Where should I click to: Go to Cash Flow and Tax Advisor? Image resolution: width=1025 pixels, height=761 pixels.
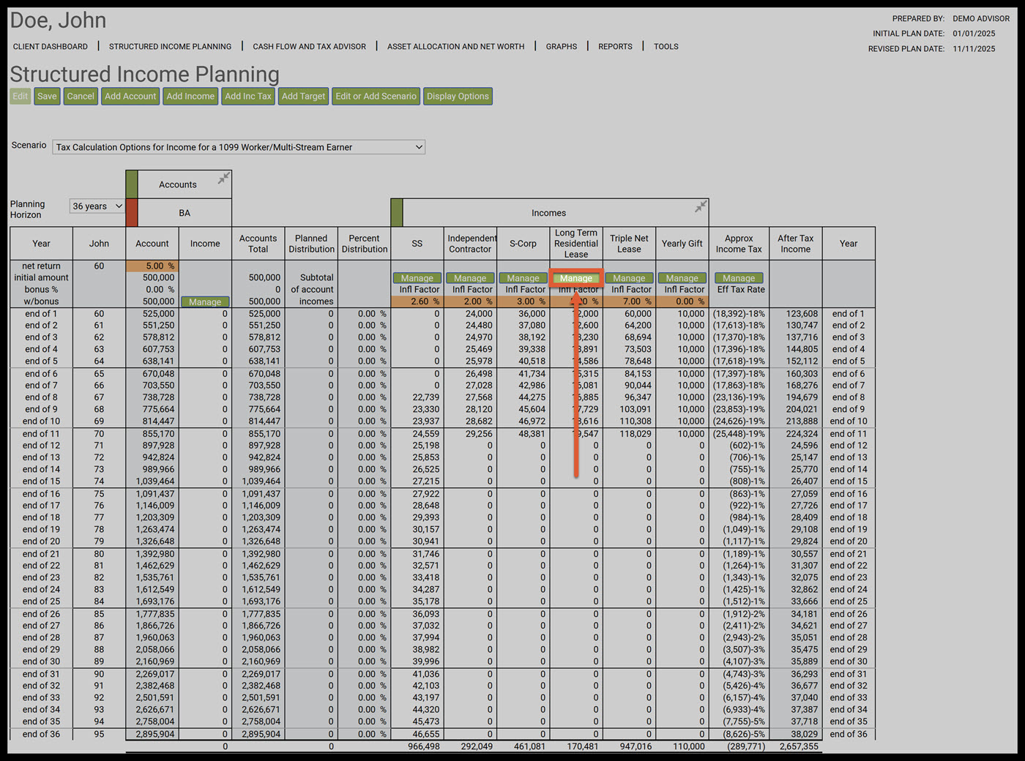[x=309, y=47]
